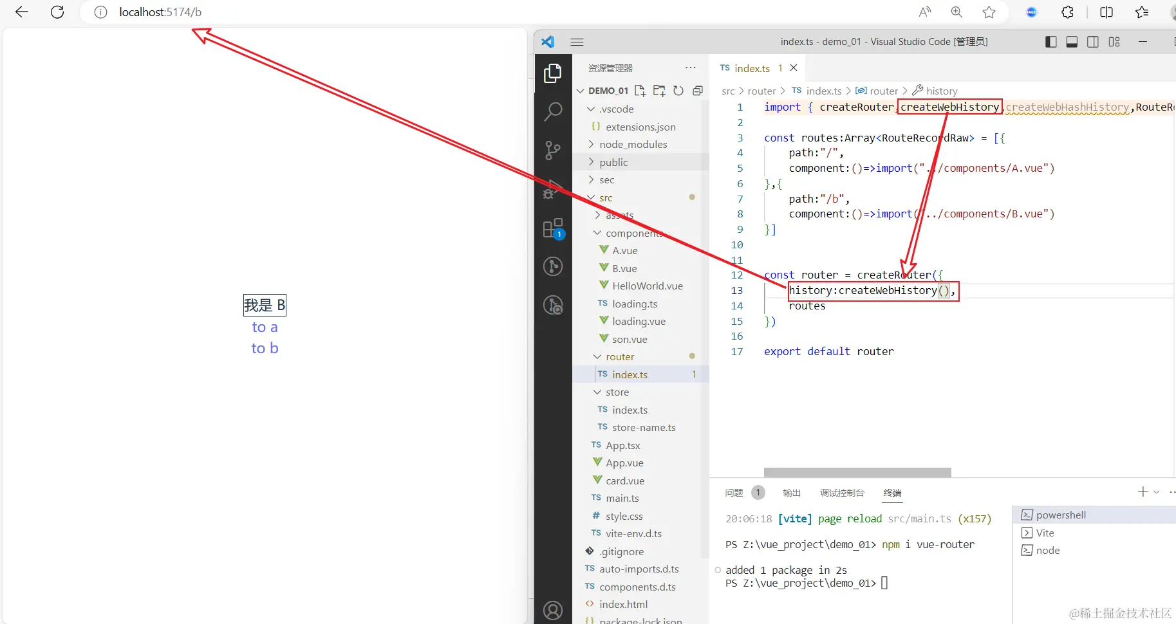Open Extensions view in the activity bar

pyautogui.click(x=553, y=228)
